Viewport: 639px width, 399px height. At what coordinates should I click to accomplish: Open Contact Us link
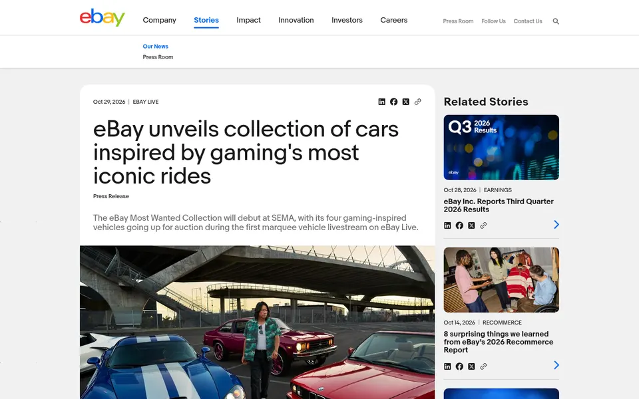click(528, 21)
